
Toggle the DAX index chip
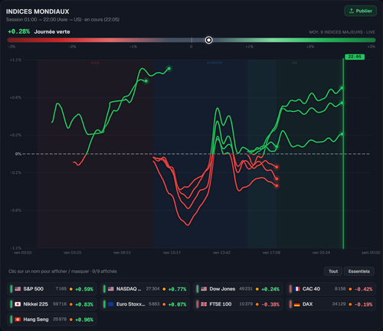(331, 304)
